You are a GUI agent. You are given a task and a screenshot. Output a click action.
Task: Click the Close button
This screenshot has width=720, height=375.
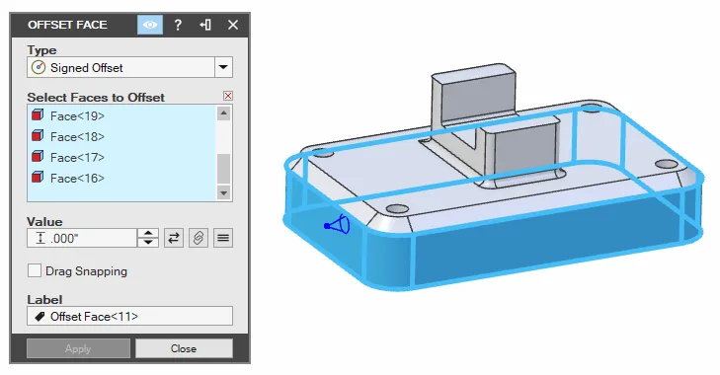[184, 348]
